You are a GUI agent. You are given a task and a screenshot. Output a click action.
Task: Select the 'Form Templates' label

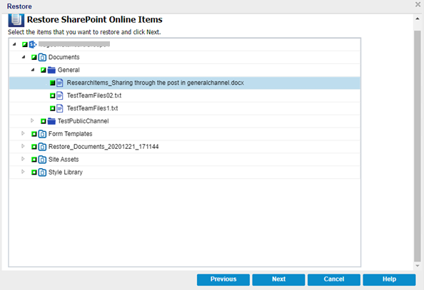click(x=70, y=134)
